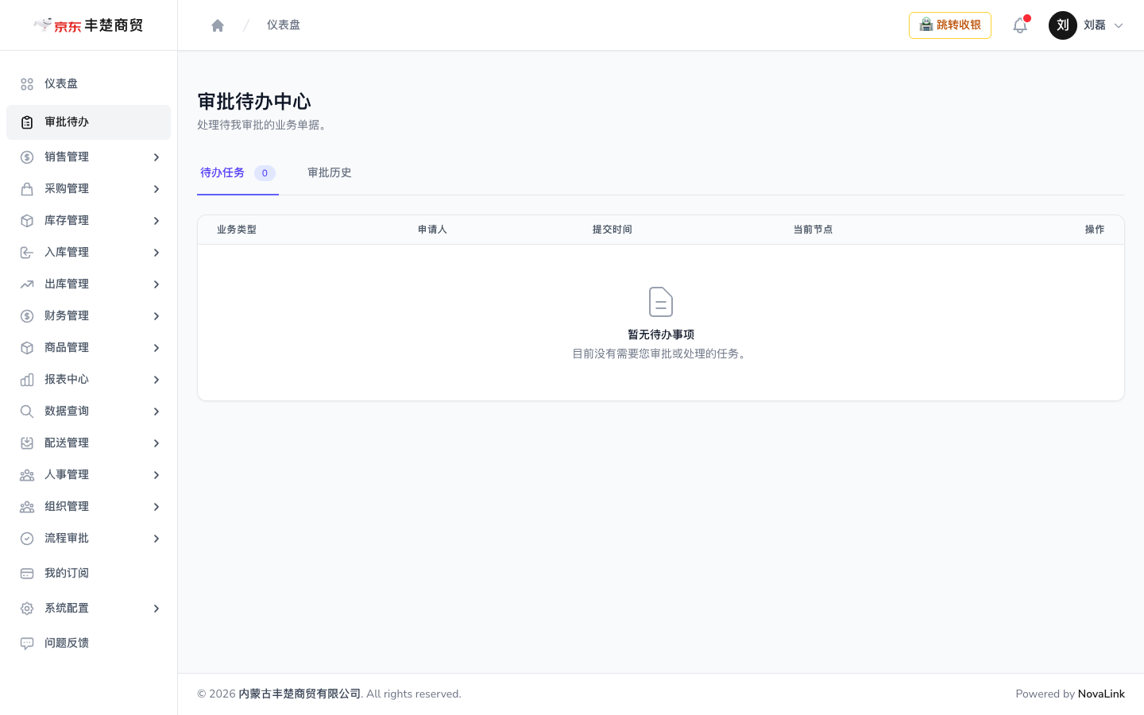
Task: Expand the 出库管理 chevron
Action: click(157, 284)
